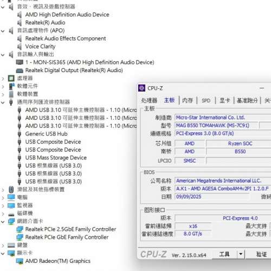Click the Micro-Star International manufacturer field
Image resolution: width=271 pixels, height=271 pixels.
(x=223, y=118)
